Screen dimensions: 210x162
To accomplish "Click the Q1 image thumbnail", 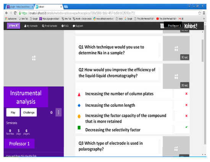I will click(176, 49).
